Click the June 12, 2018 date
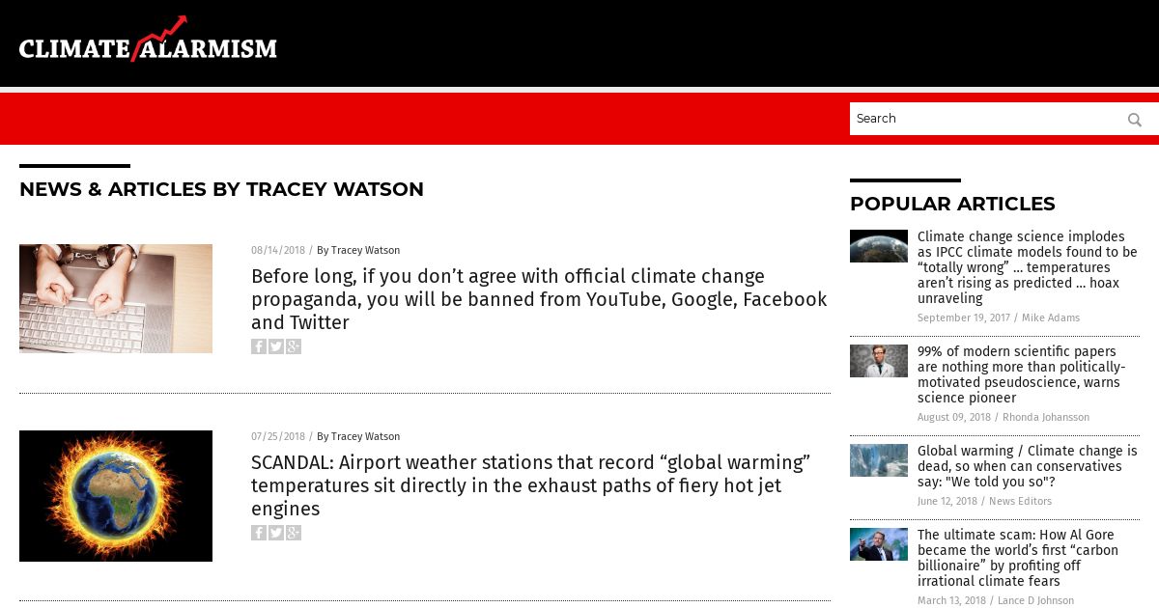1159x608 pixels. coord(947,501)
